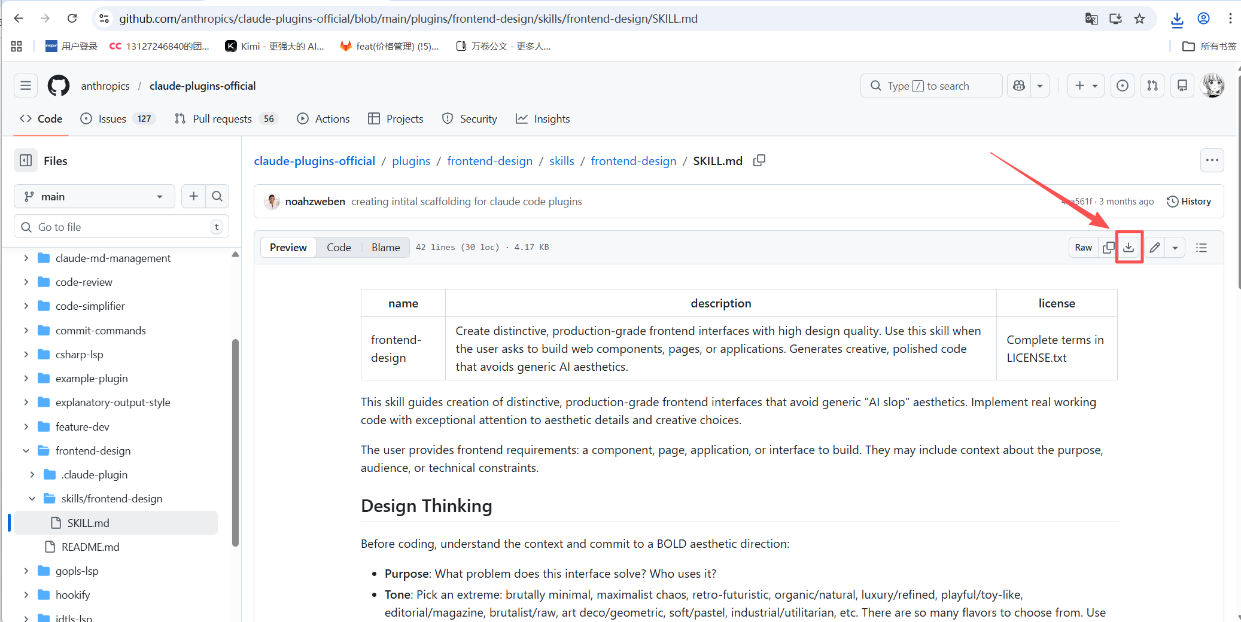Open README.md in file tree
The width and height of the screenshot is (1241, 622).
[90, 547]
